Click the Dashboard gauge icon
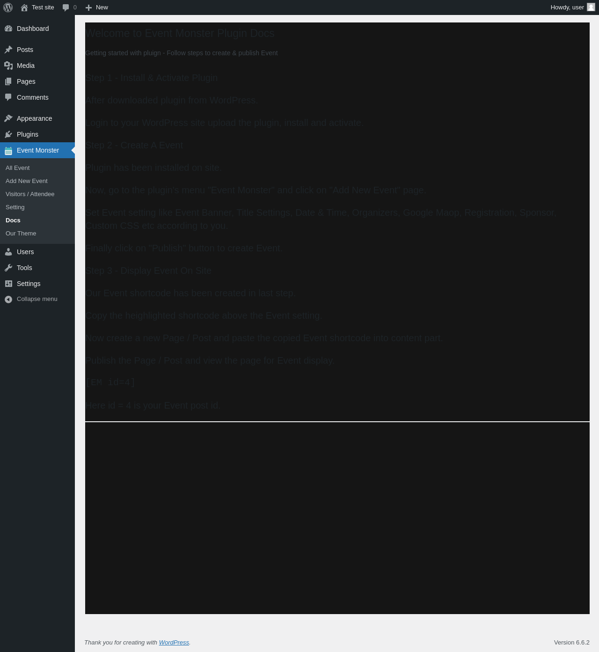 pyautogui.click(x=8, y=29)
